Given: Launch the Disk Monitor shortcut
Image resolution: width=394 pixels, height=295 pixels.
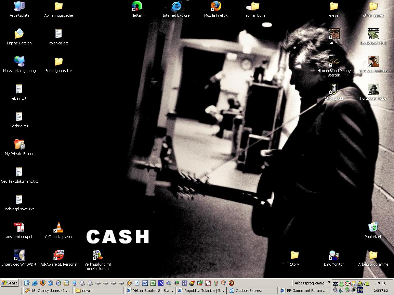Looking at the screenshot, I should [334, 258].
